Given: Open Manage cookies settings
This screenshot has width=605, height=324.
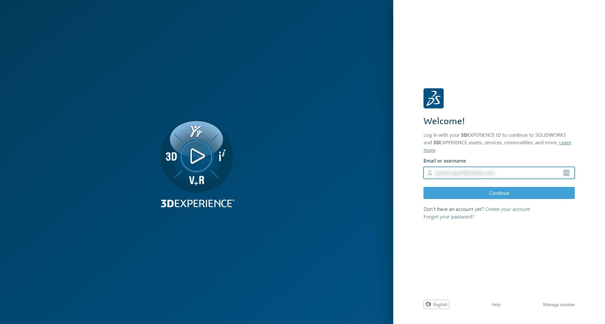Looking at the screenshot, I should [559, 305].
